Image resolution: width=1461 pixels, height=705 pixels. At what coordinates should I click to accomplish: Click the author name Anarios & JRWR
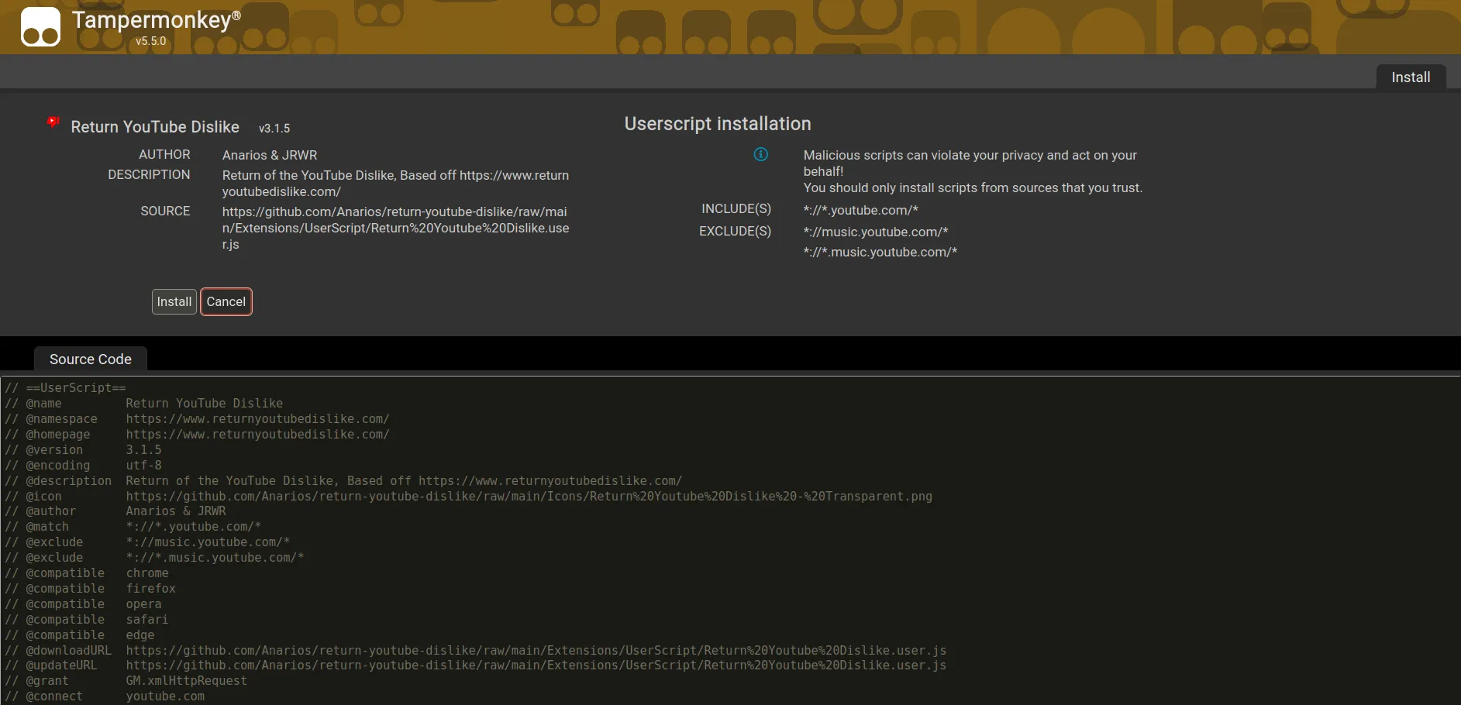click(x=270, y=155)
